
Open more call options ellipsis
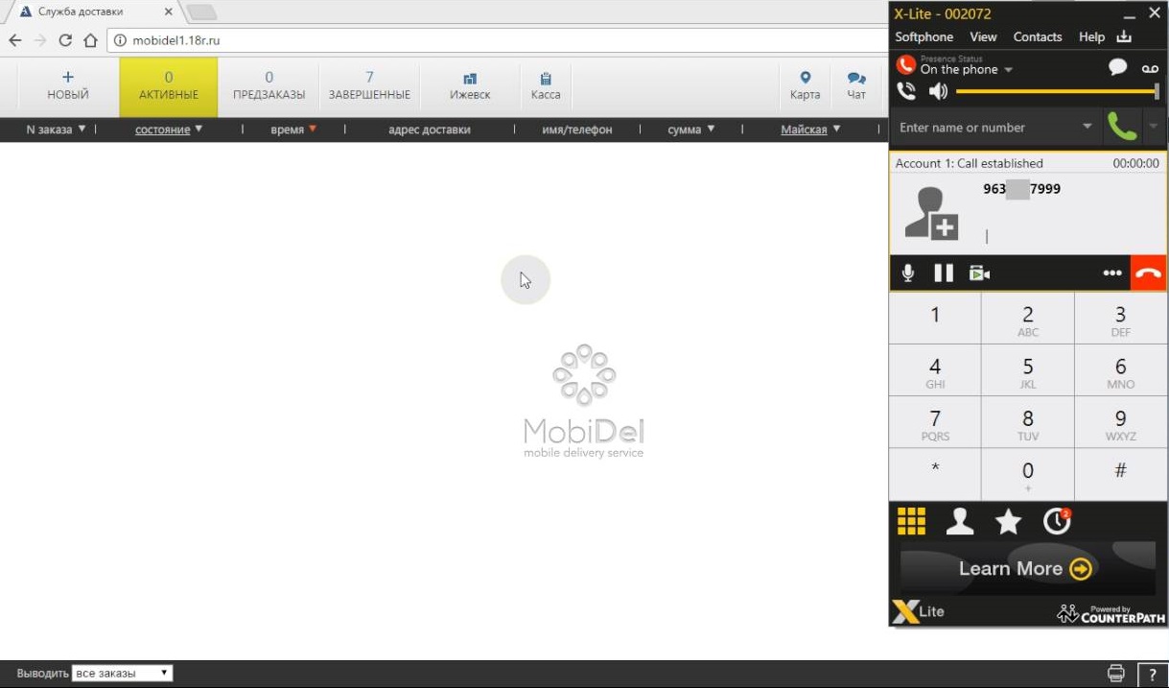(x=1112, y=273)
